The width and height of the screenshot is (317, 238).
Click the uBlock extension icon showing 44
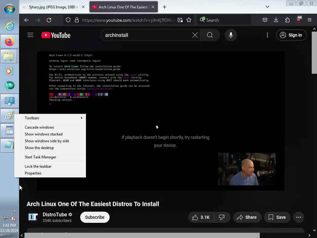(x=299, y=20)
